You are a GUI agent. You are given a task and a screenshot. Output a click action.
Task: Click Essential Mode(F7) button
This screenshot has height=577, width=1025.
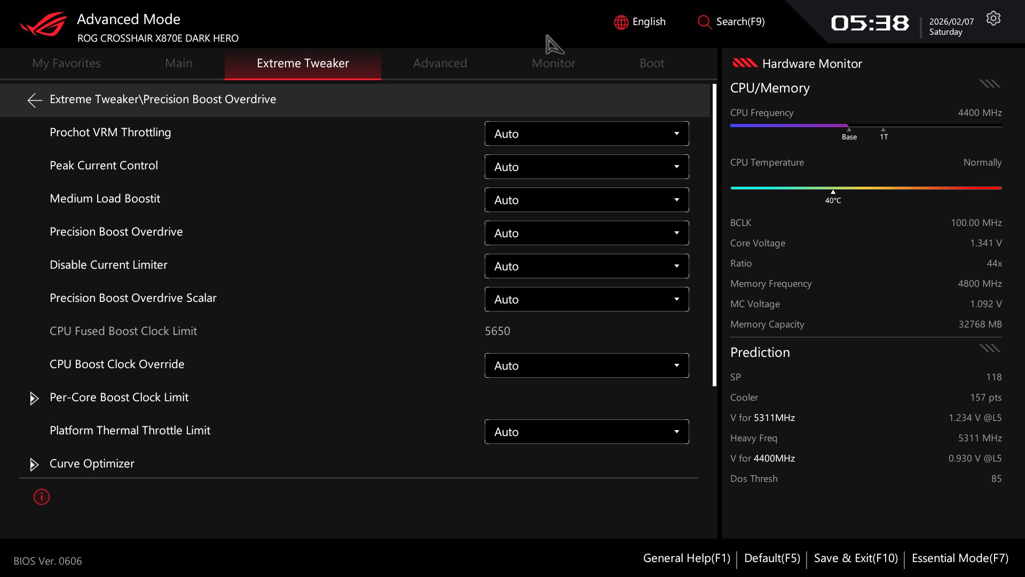(960, 558)
